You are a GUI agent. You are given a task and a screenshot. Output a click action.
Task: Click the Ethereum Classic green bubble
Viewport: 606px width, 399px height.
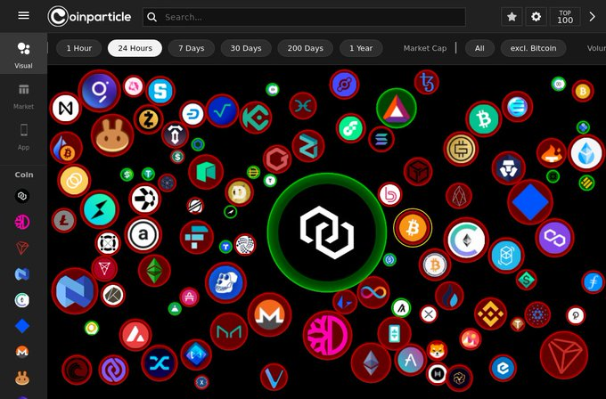pos(154,271)
